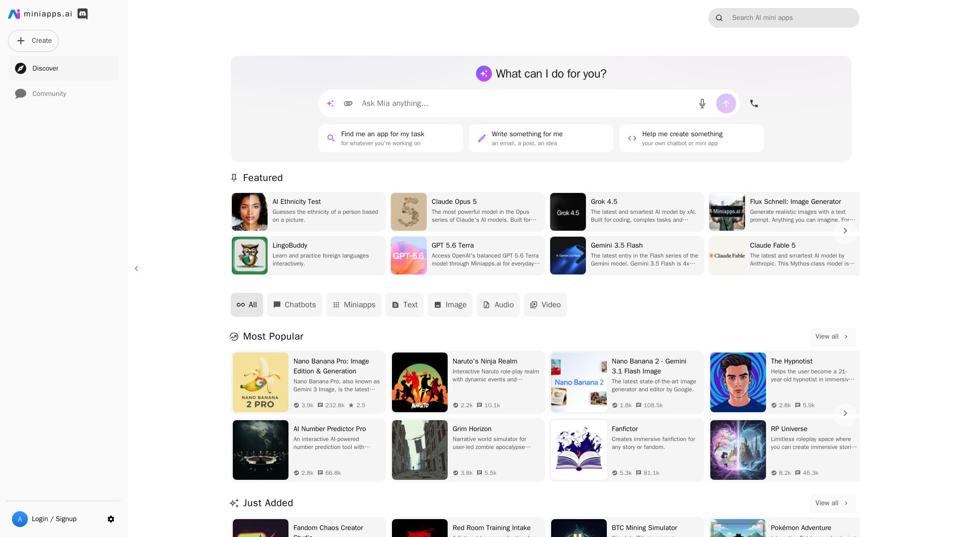The height and width of the screenshot is (537, 955).
Task: Open the GPT 5.6 Terra icon
Action: pos(409,256)
